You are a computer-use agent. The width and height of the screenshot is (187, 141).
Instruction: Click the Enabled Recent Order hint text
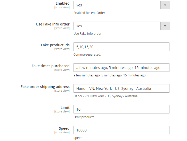(x=89, y=13)
